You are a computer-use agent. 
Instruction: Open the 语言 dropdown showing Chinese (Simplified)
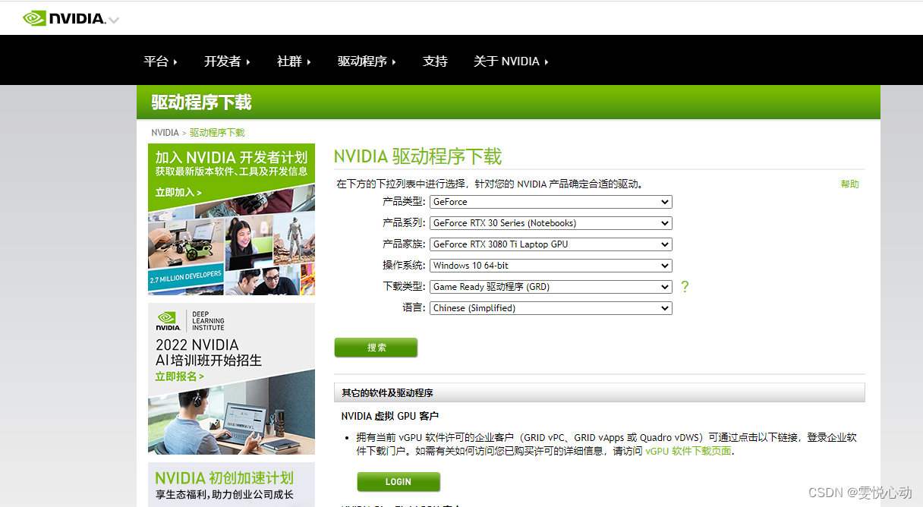coord(550,308)
